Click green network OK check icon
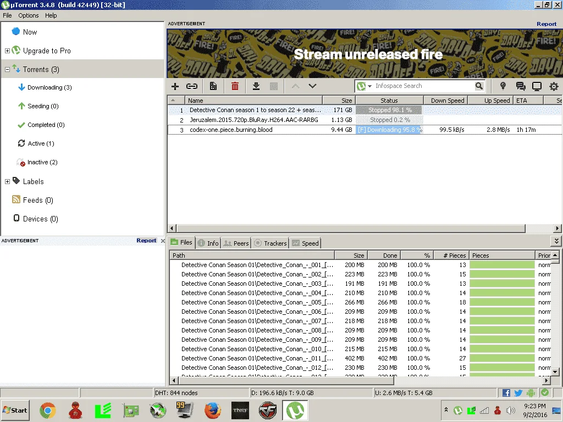The width and height of the screenshot is (563, 422). [545, 392]
